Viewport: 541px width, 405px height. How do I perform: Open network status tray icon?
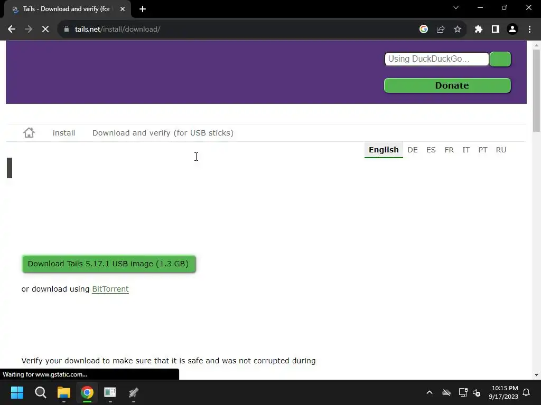click(x=463, y=392)
